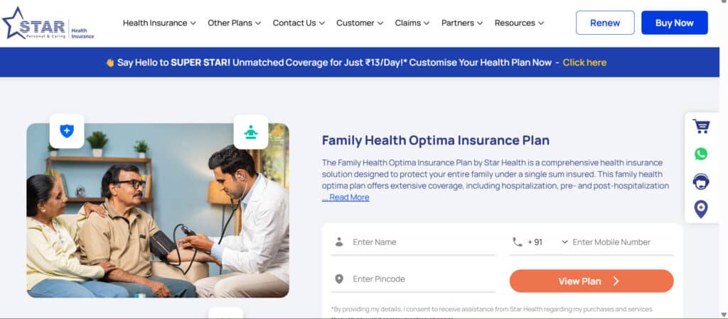Open the customer support headset icon
The image size is (728, 319).
pos(701,181)
